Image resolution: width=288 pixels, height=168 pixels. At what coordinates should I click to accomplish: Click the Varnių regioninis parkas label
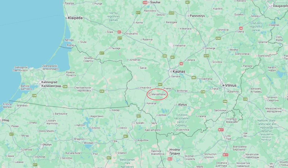113,17
